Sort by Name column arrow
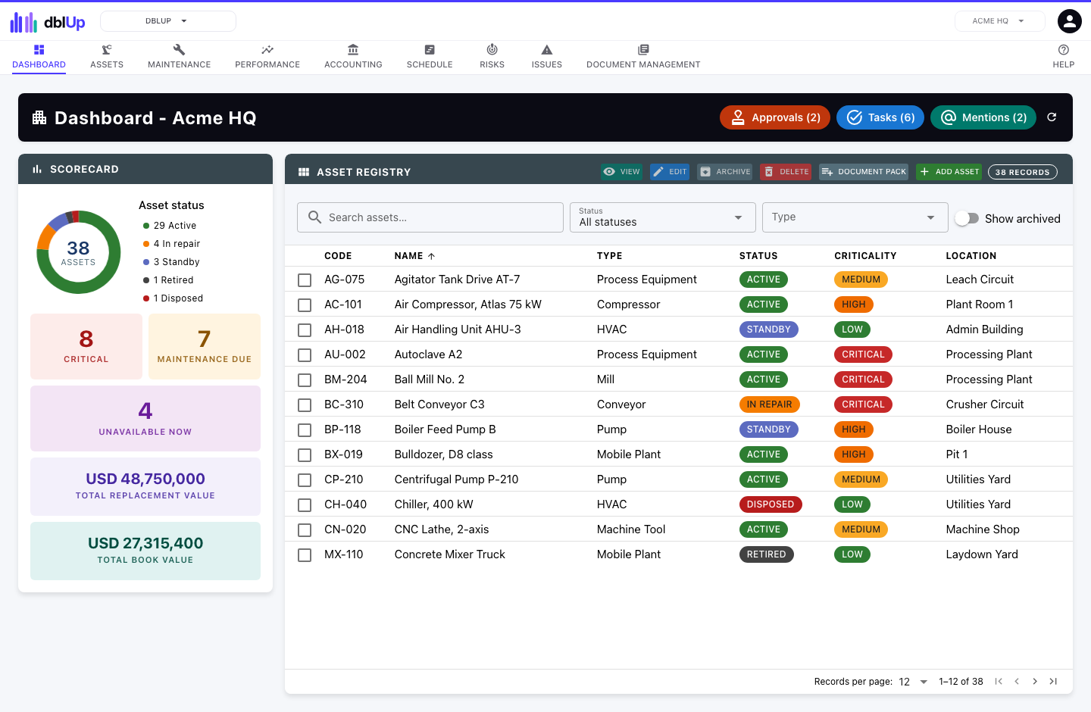 tap(431, 256)
